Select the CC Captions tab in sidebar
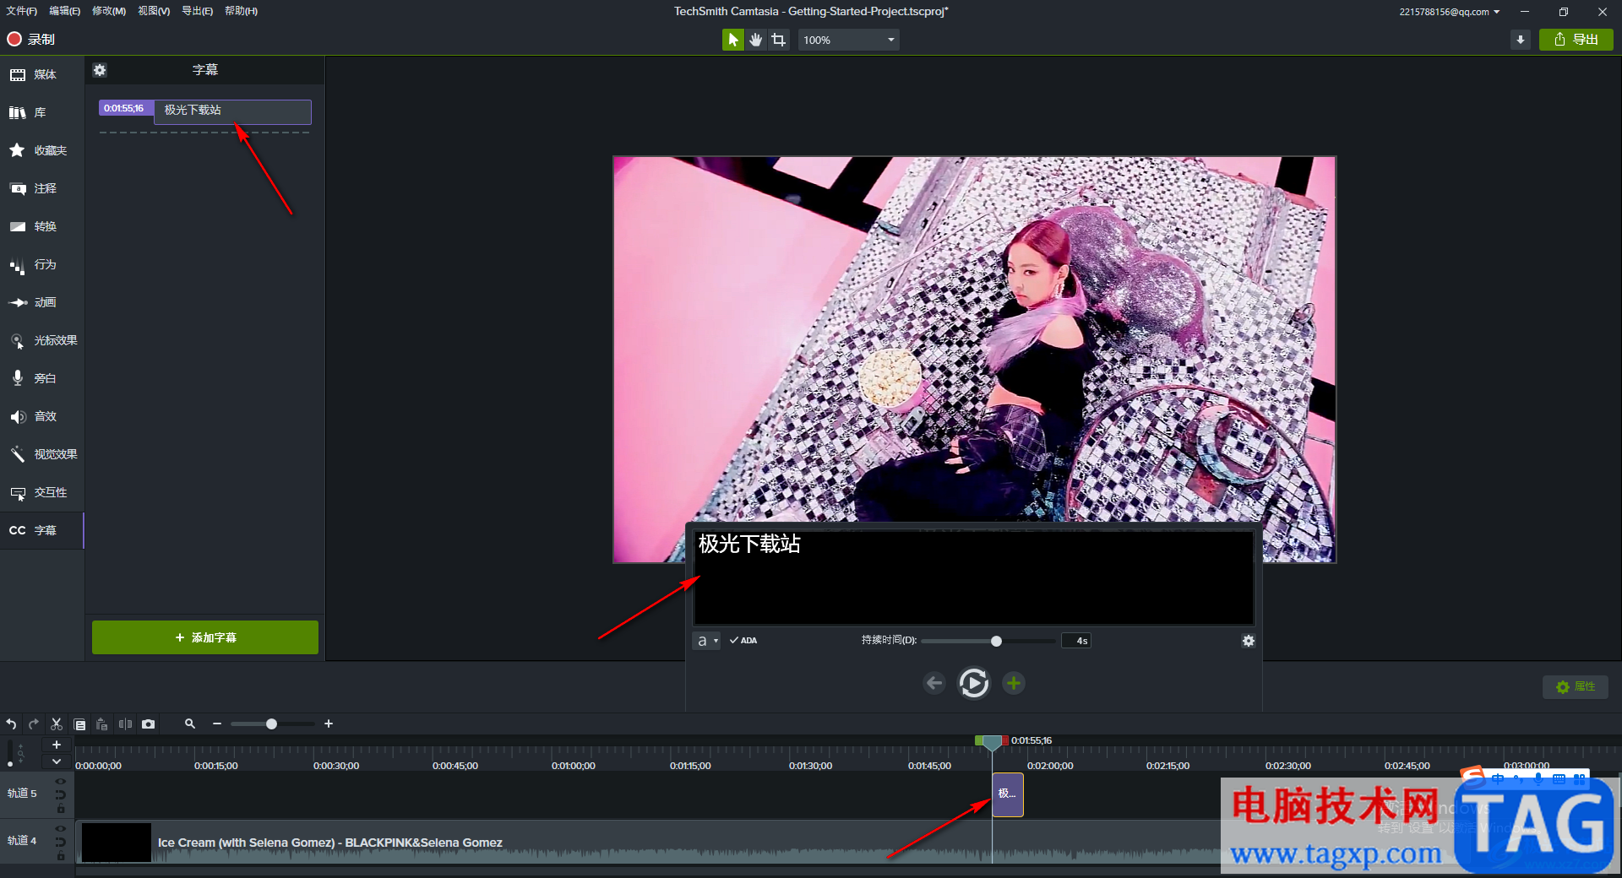1622x878 pixels. [42, 531]
